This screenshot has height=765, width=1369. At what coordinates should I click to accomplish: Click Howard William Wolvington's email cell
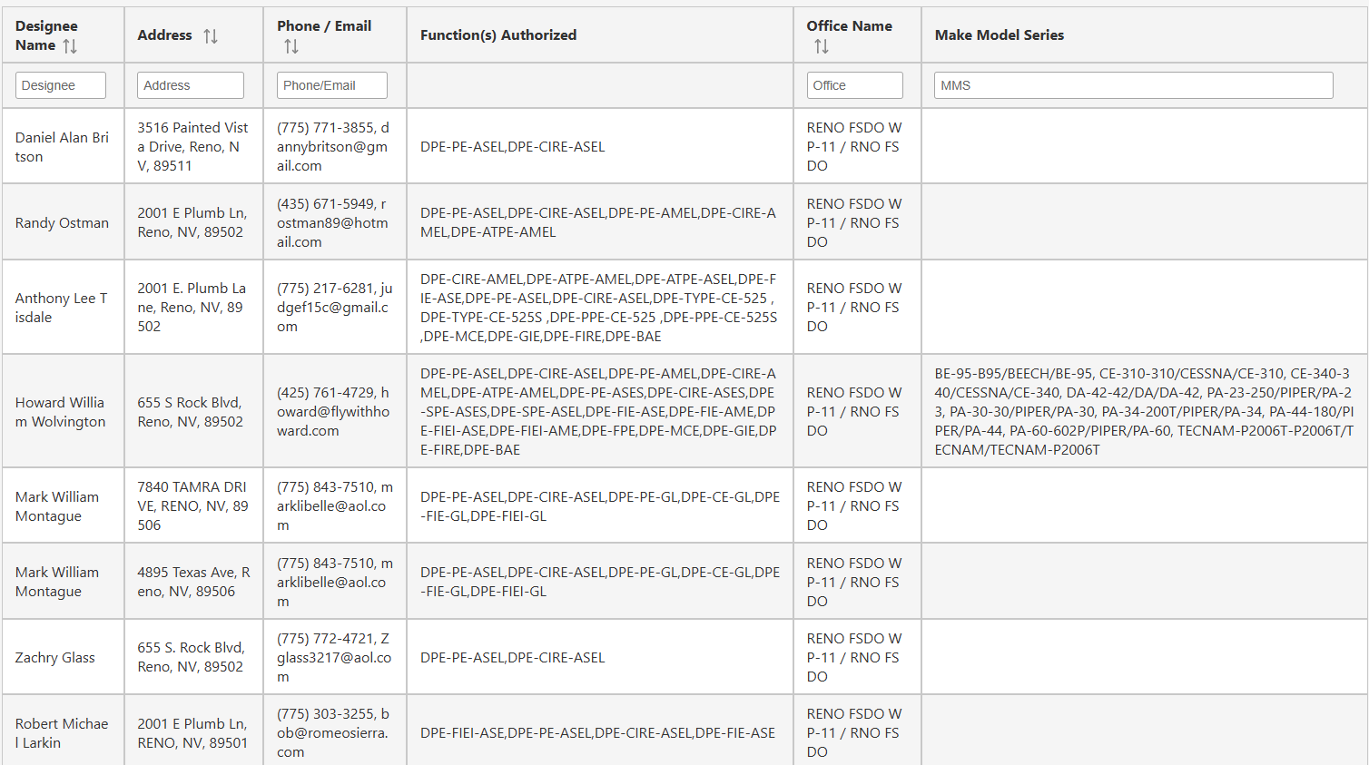click(x=334, y=412)
